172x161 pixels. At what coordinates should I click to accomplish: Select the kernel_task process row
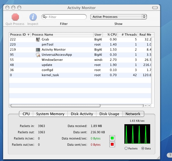[x=80, y=75]
